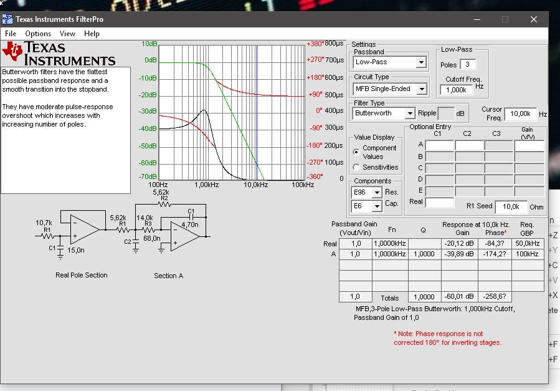
Task: Click the Section A op-amp symbol
Action: pyautogui.click(x=185, y=236)
